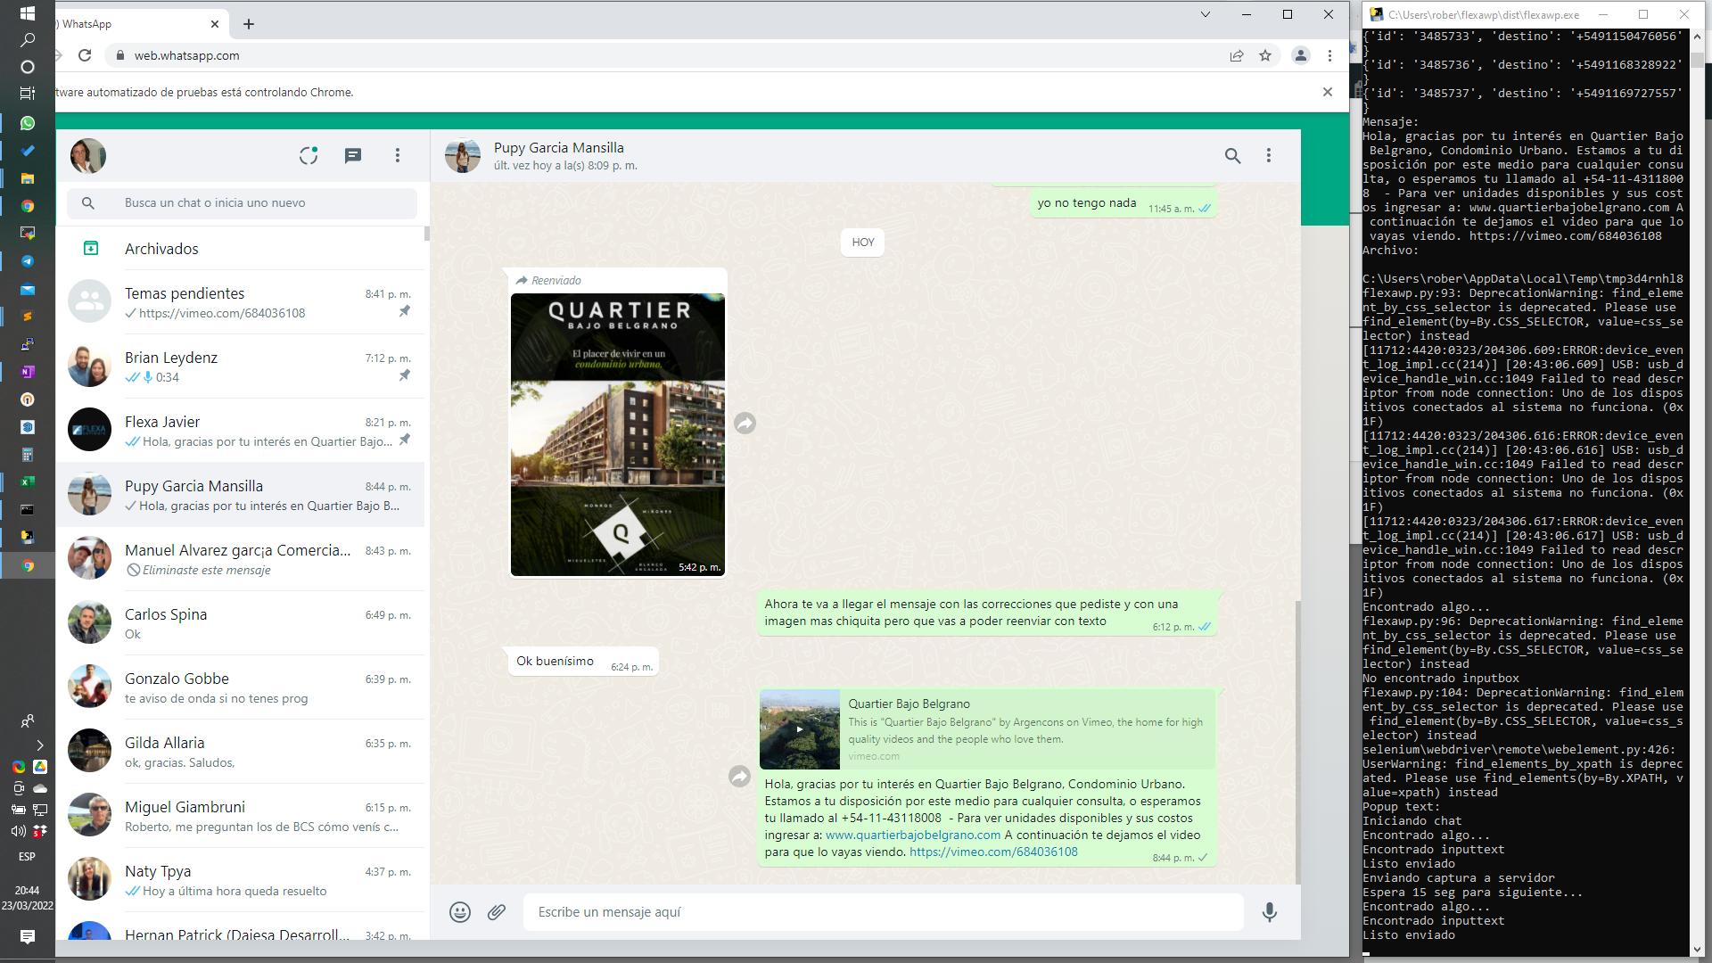This screenshot has height=963, width=1712.
Task: Click 'HOY' date divider chip
Action: click(862, 242)
